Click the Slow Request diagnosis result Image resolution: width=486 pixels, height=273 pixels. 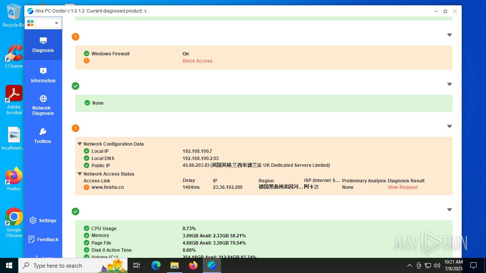point(402,187)
